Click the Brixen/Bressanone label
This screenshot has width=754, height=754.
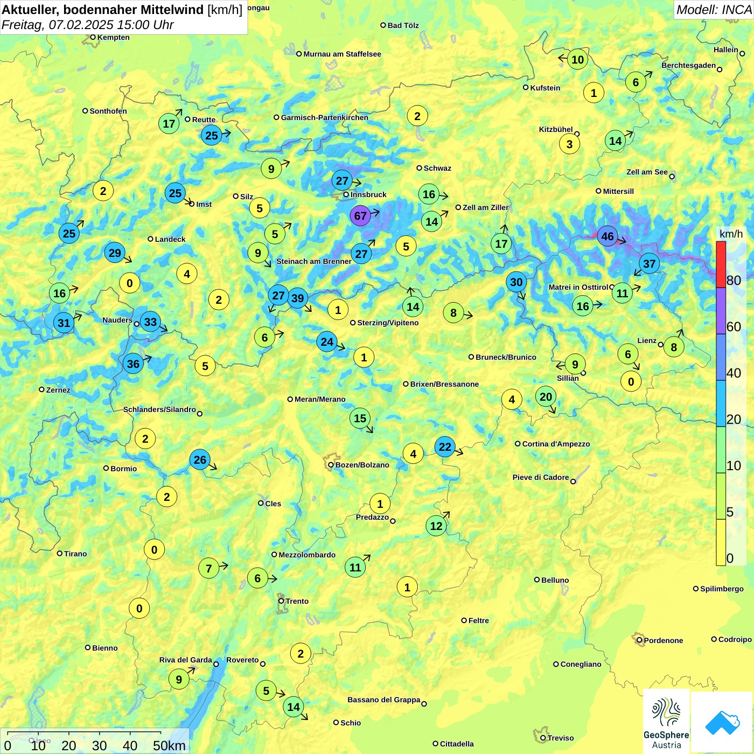coord(444,385)
